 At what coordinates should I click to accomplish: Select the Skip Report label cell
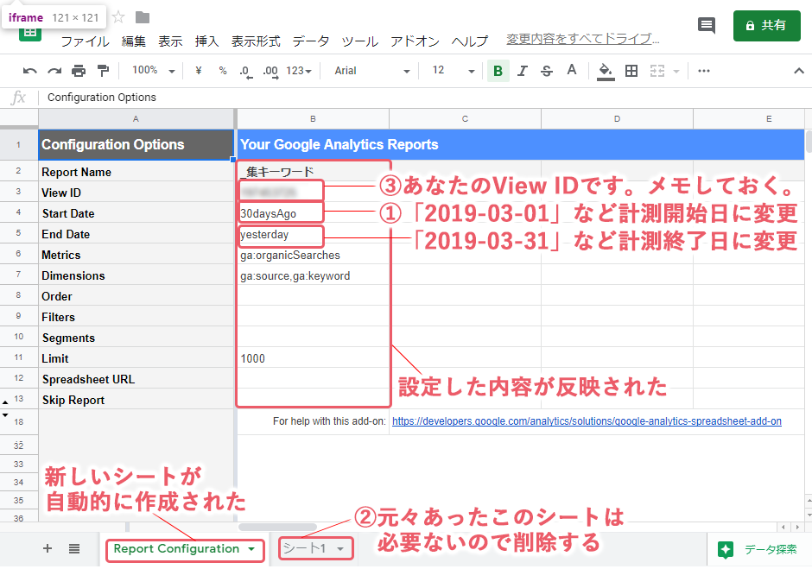pyautogui.click(x=136, y=400)
